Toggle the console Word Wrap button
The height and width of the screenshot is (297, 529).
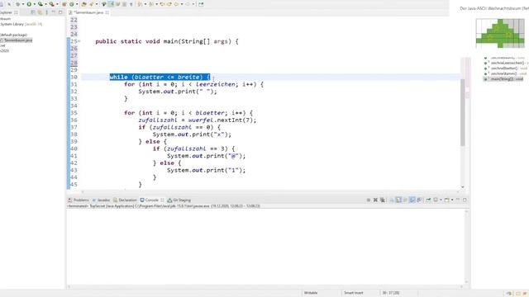pyautogui.click(x=405, y=200)
